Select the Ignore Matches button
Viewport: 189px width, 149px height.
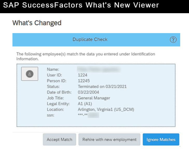coord(161,139)
